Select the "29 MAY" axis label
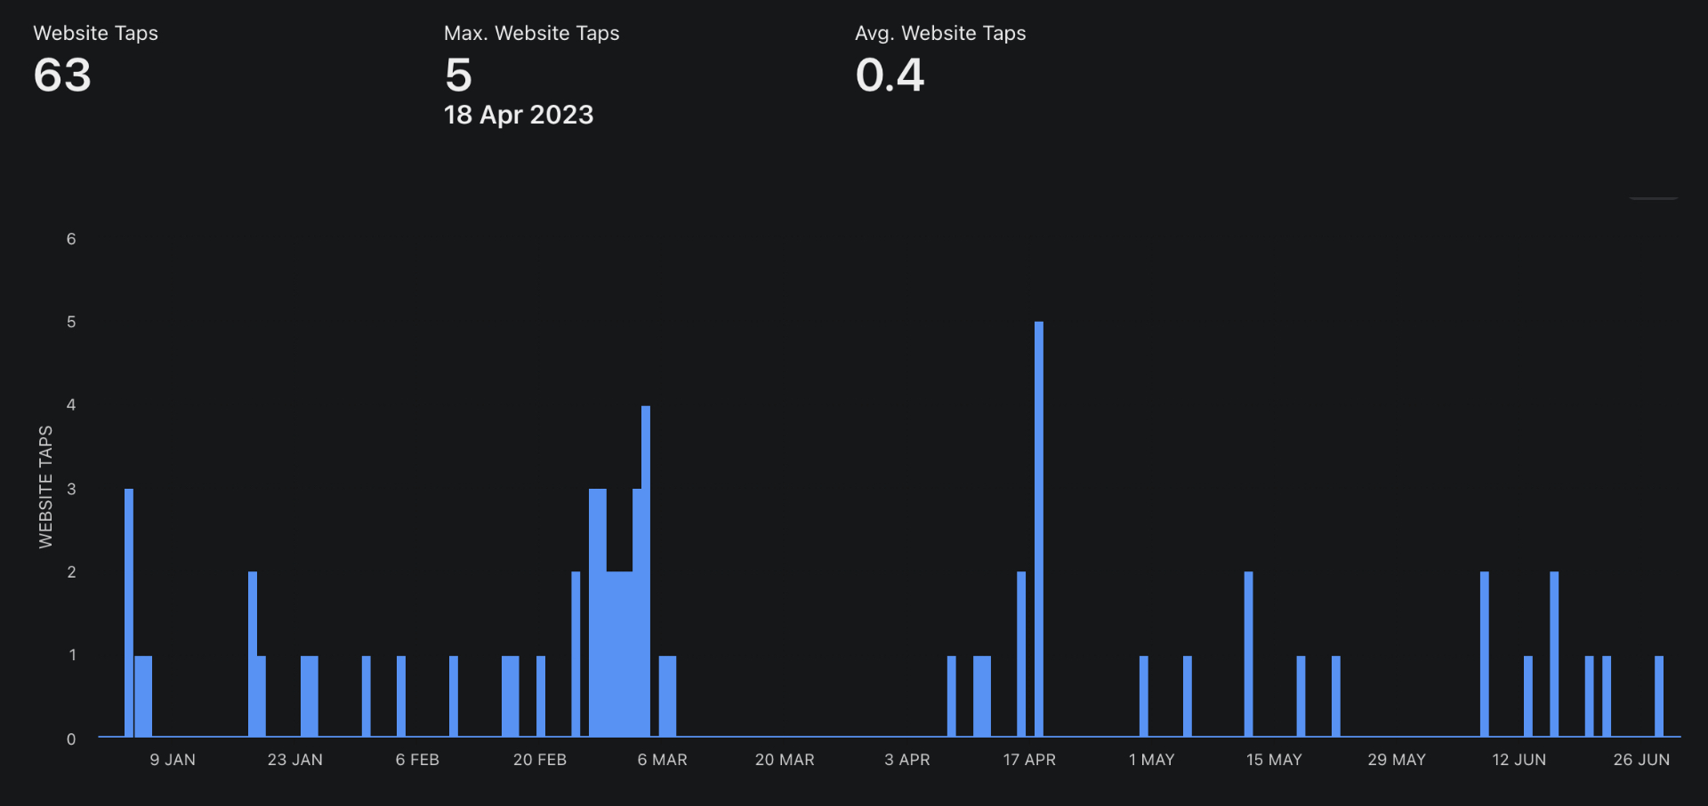Image resolution: width=1708 pixels, height=806 pixels. 1397,760
